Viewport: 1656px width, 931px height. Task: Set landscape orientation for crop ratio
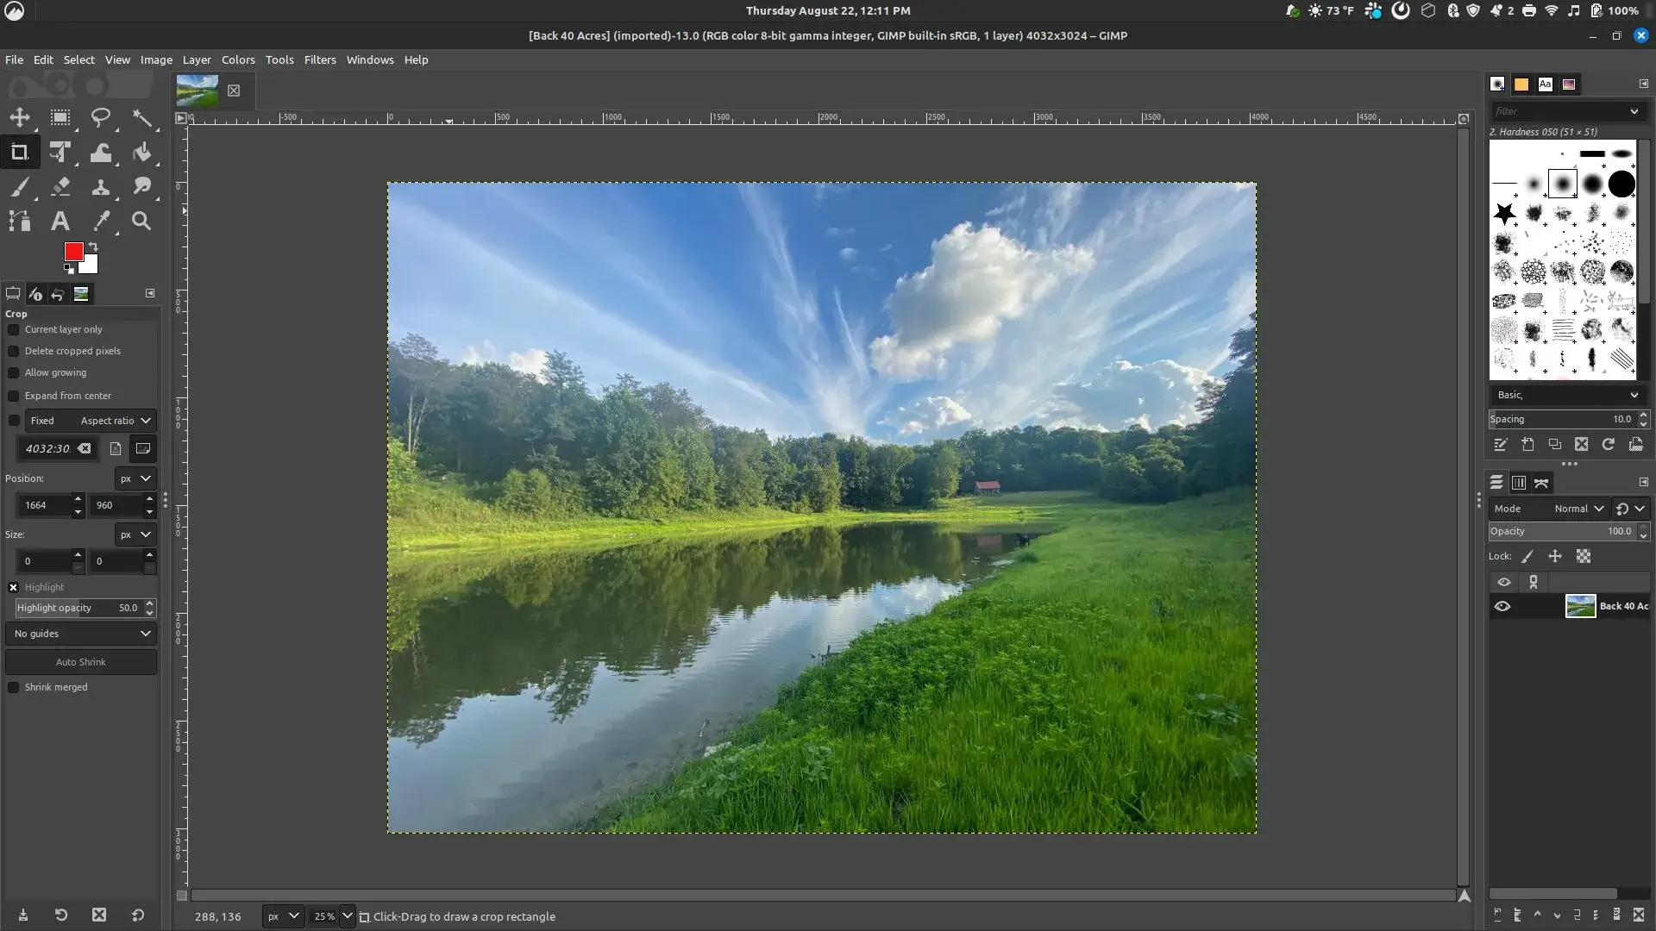(x=143, y=448)
